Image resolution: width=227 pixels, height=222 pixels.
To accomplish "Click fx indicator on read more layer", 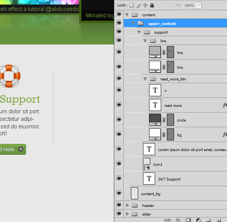I will click(x=225, y=105).
